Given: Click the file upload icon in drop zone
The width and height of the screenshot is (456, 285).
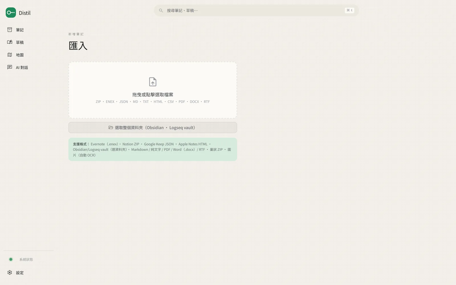Looking at the screenshot, I should 153,82.
